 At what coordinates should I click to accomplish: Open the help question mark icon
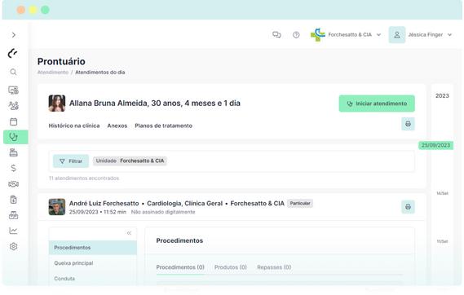point(296,35)
